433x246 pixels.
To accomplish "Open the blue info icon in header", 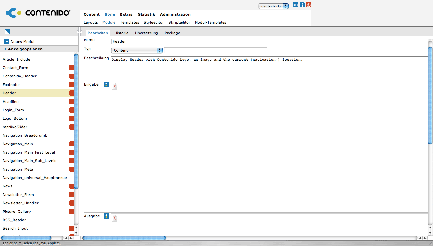I will (302, 5).
